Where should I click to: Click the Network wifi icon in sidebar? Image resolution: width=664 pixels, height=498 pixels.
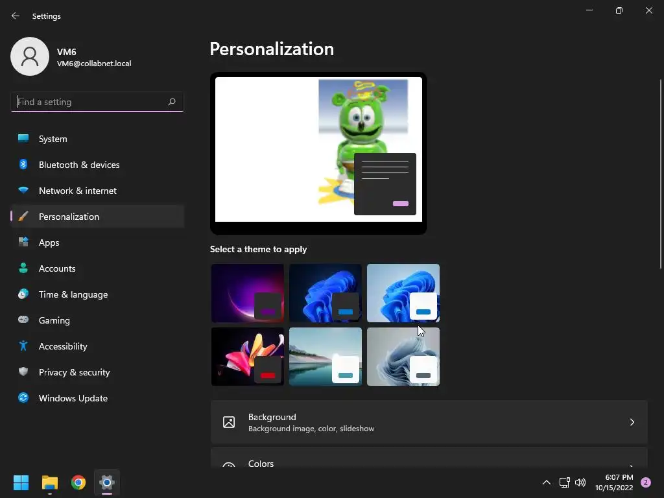tap(23, 190)
